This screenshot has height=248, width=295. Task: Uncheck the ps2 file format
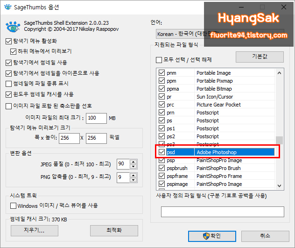pyautogui.click(x=162, y=136)
